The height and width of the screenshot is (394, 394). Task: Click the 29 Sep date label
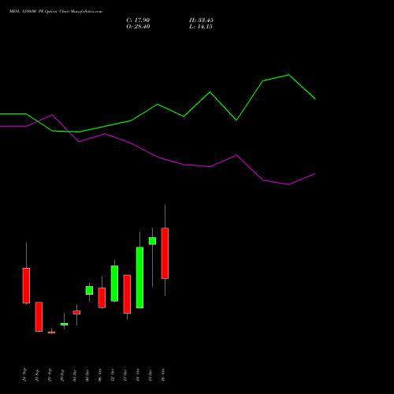[x=62, y=375]
